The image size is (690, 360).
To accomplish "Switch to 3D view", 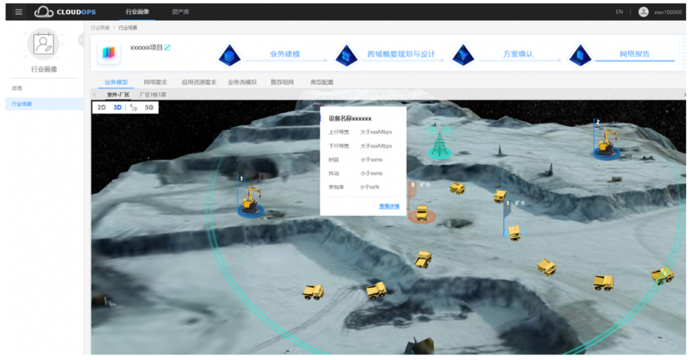I will click(117, 108).
